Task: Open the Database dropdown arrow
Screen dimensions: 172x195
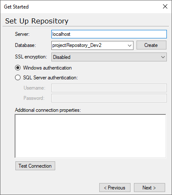Action: click(x=130, y=46)
